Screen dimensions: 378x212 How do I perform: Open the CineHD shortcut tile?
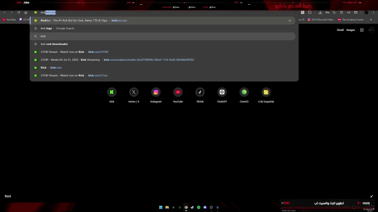coord(244,95)
